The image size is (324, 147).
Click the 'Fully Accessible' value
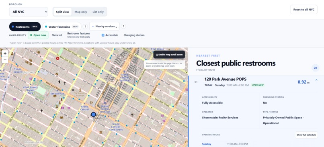point(212,102)
